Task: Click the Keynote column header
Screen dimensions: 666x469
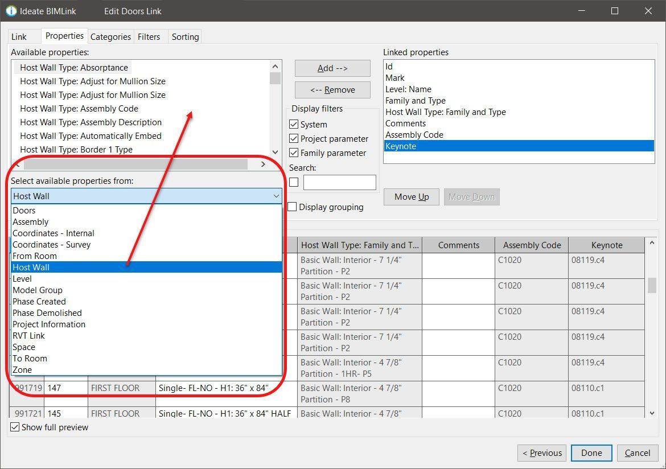Action: 607,245
